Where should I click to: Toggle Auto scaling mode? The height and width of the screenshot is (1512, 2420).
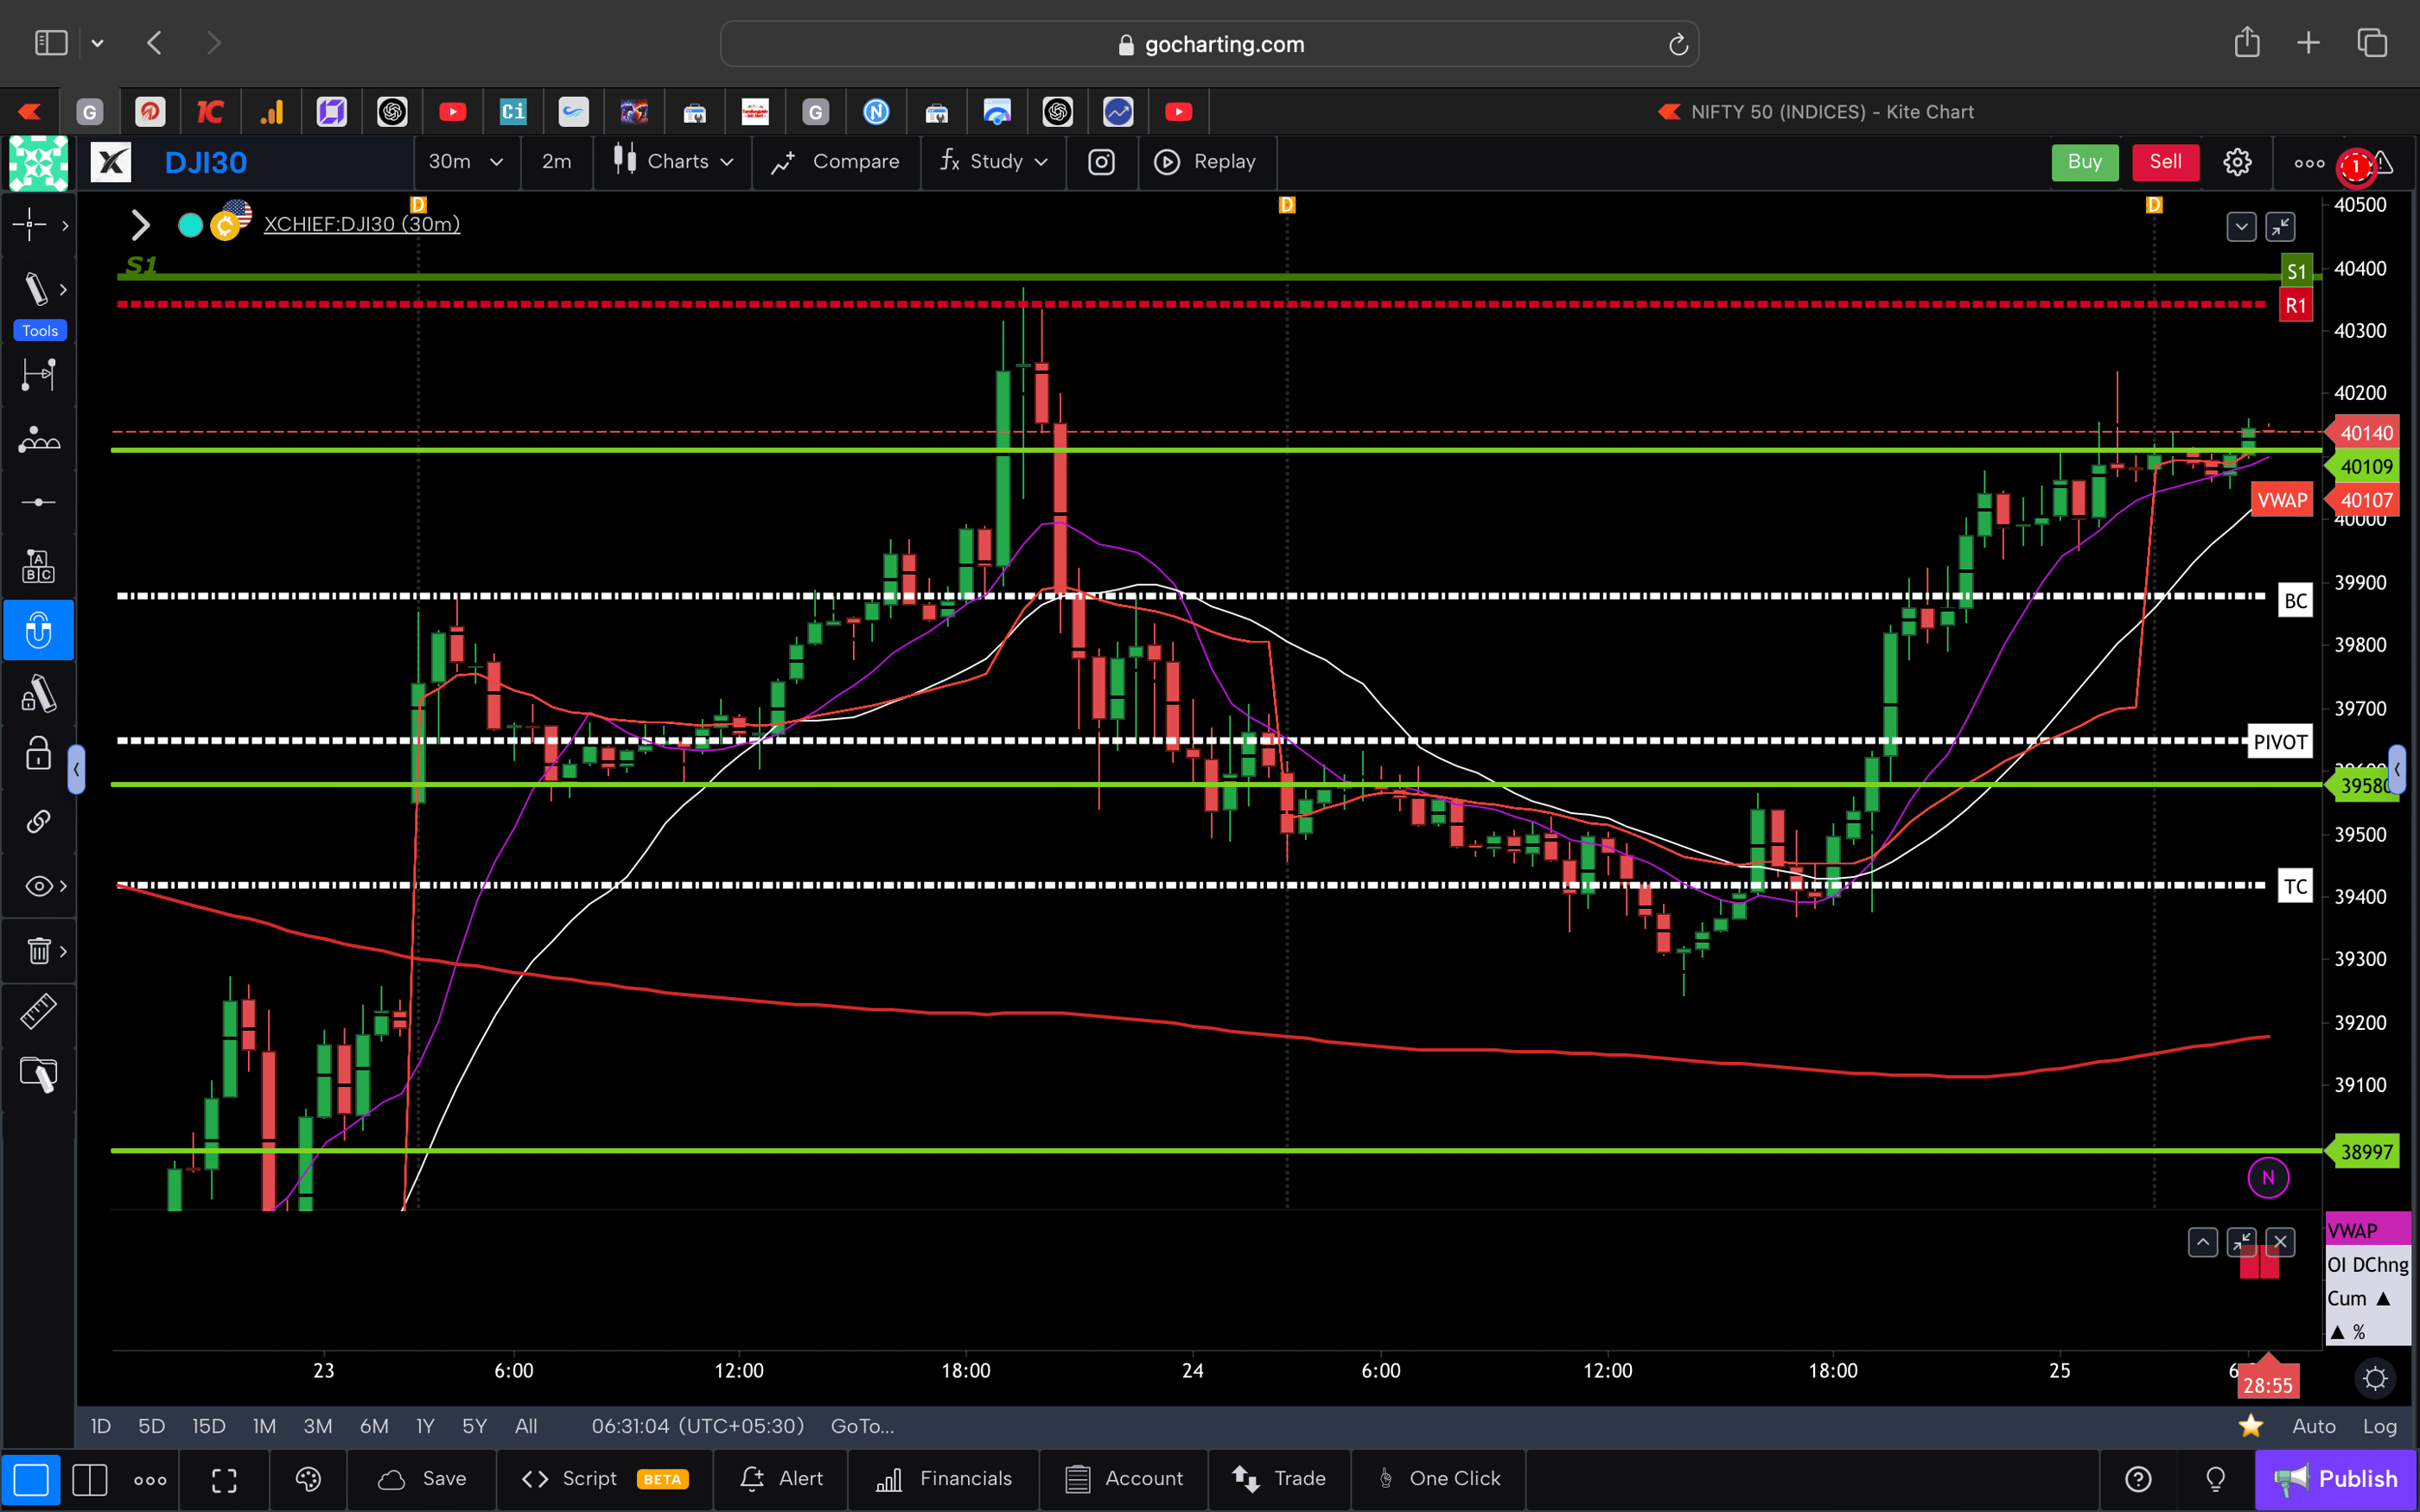(x=2314, y=1426)
